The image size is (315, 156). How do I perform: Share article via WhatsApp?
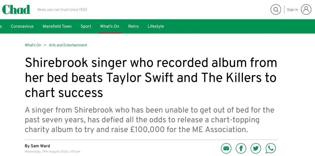coord(271,148)
